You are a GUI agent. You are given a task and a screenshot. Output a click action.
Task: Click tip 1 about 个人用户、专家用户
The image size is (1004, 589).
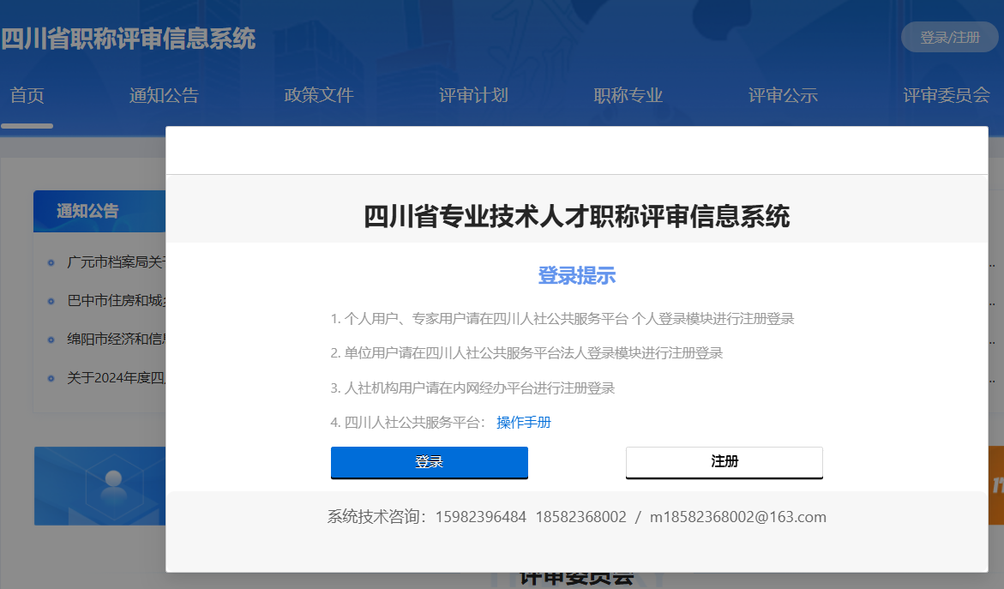562,319
